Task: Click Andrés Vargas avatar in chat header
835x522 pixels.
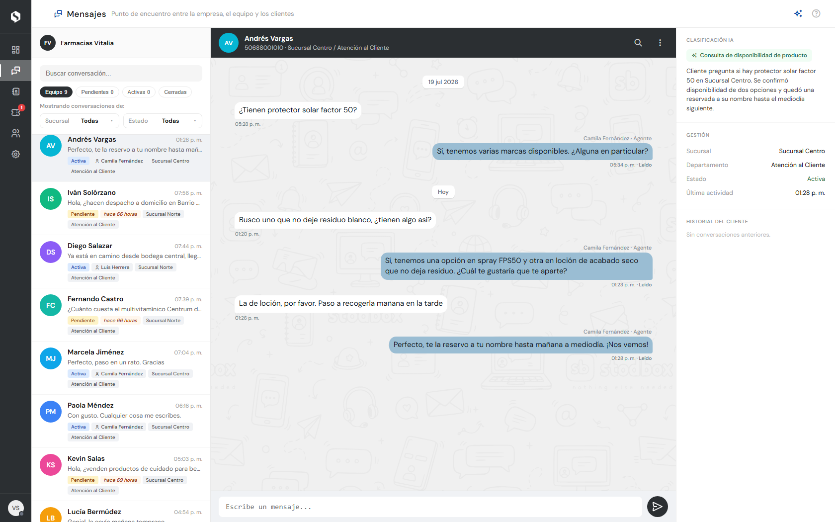Action: tap(229, 43)
